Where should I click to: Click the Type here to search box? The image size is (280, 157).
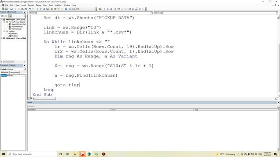pos(32,154)
